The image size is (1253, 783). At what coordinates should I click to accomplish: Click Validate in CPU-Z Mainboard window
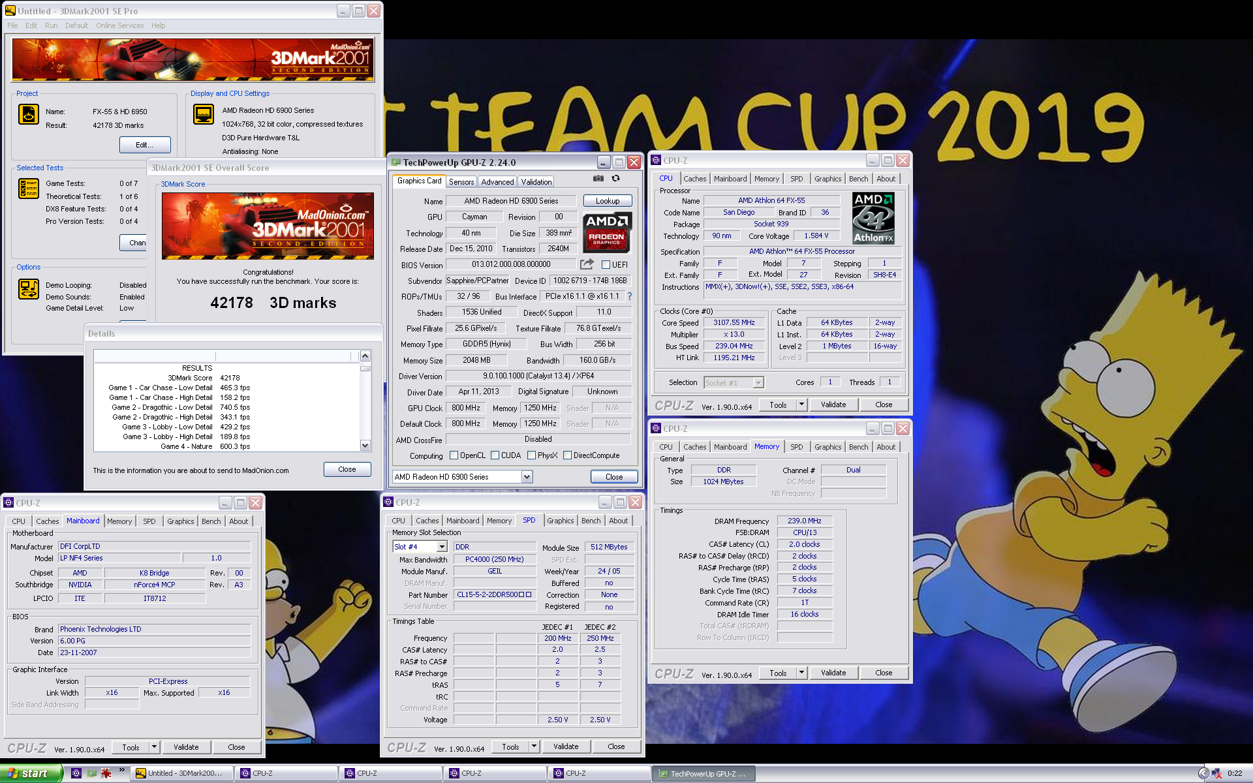[186, 747]
